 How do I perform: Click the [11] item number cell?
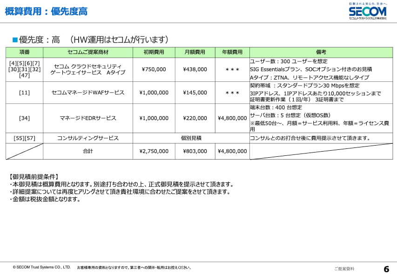click(25, 93)
